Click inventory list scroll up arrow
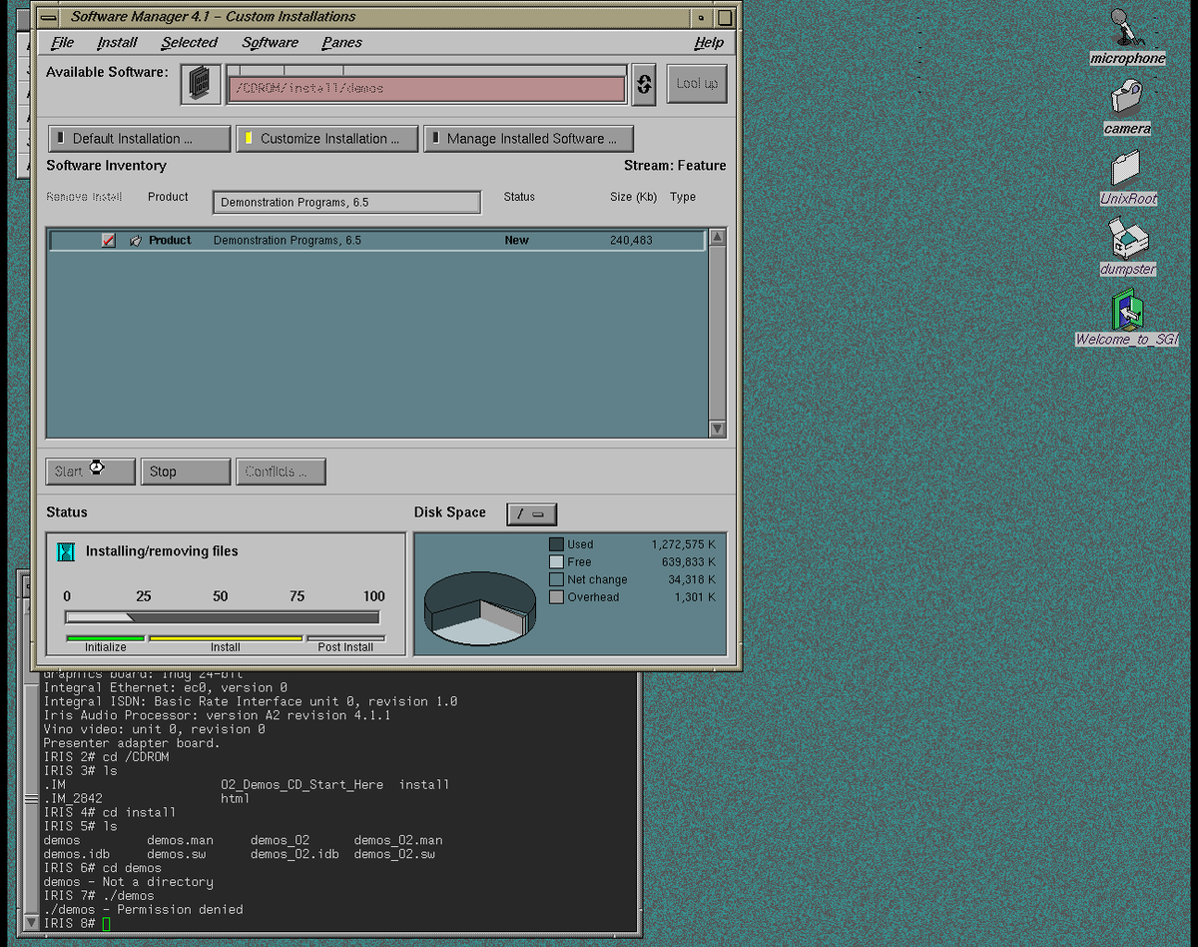 pyautogui.click(x=717, y=238)
